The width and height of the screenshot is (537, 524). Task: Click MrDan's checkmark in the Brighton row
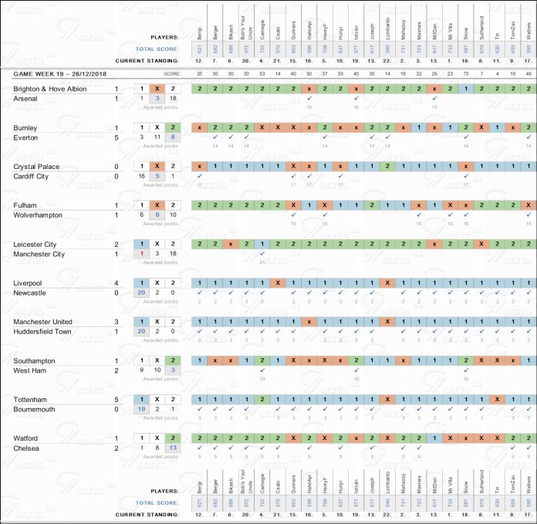(434, 98)
